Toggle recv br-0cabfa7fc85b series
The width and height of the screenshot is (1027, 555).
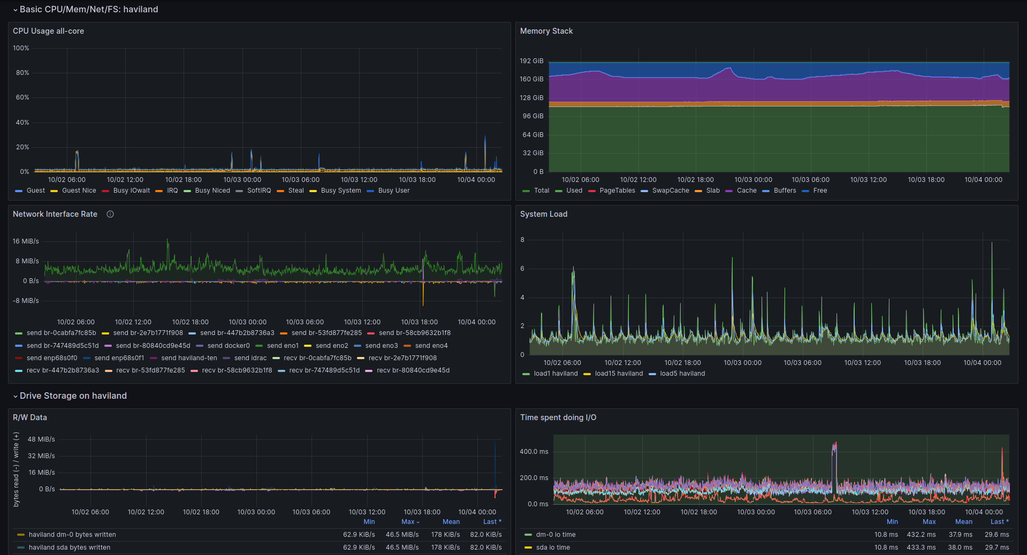[x=317, y=358]
